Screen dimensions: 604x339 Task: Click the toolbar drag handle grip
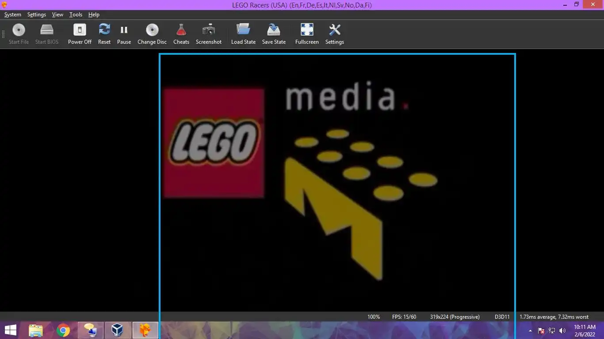3,34
